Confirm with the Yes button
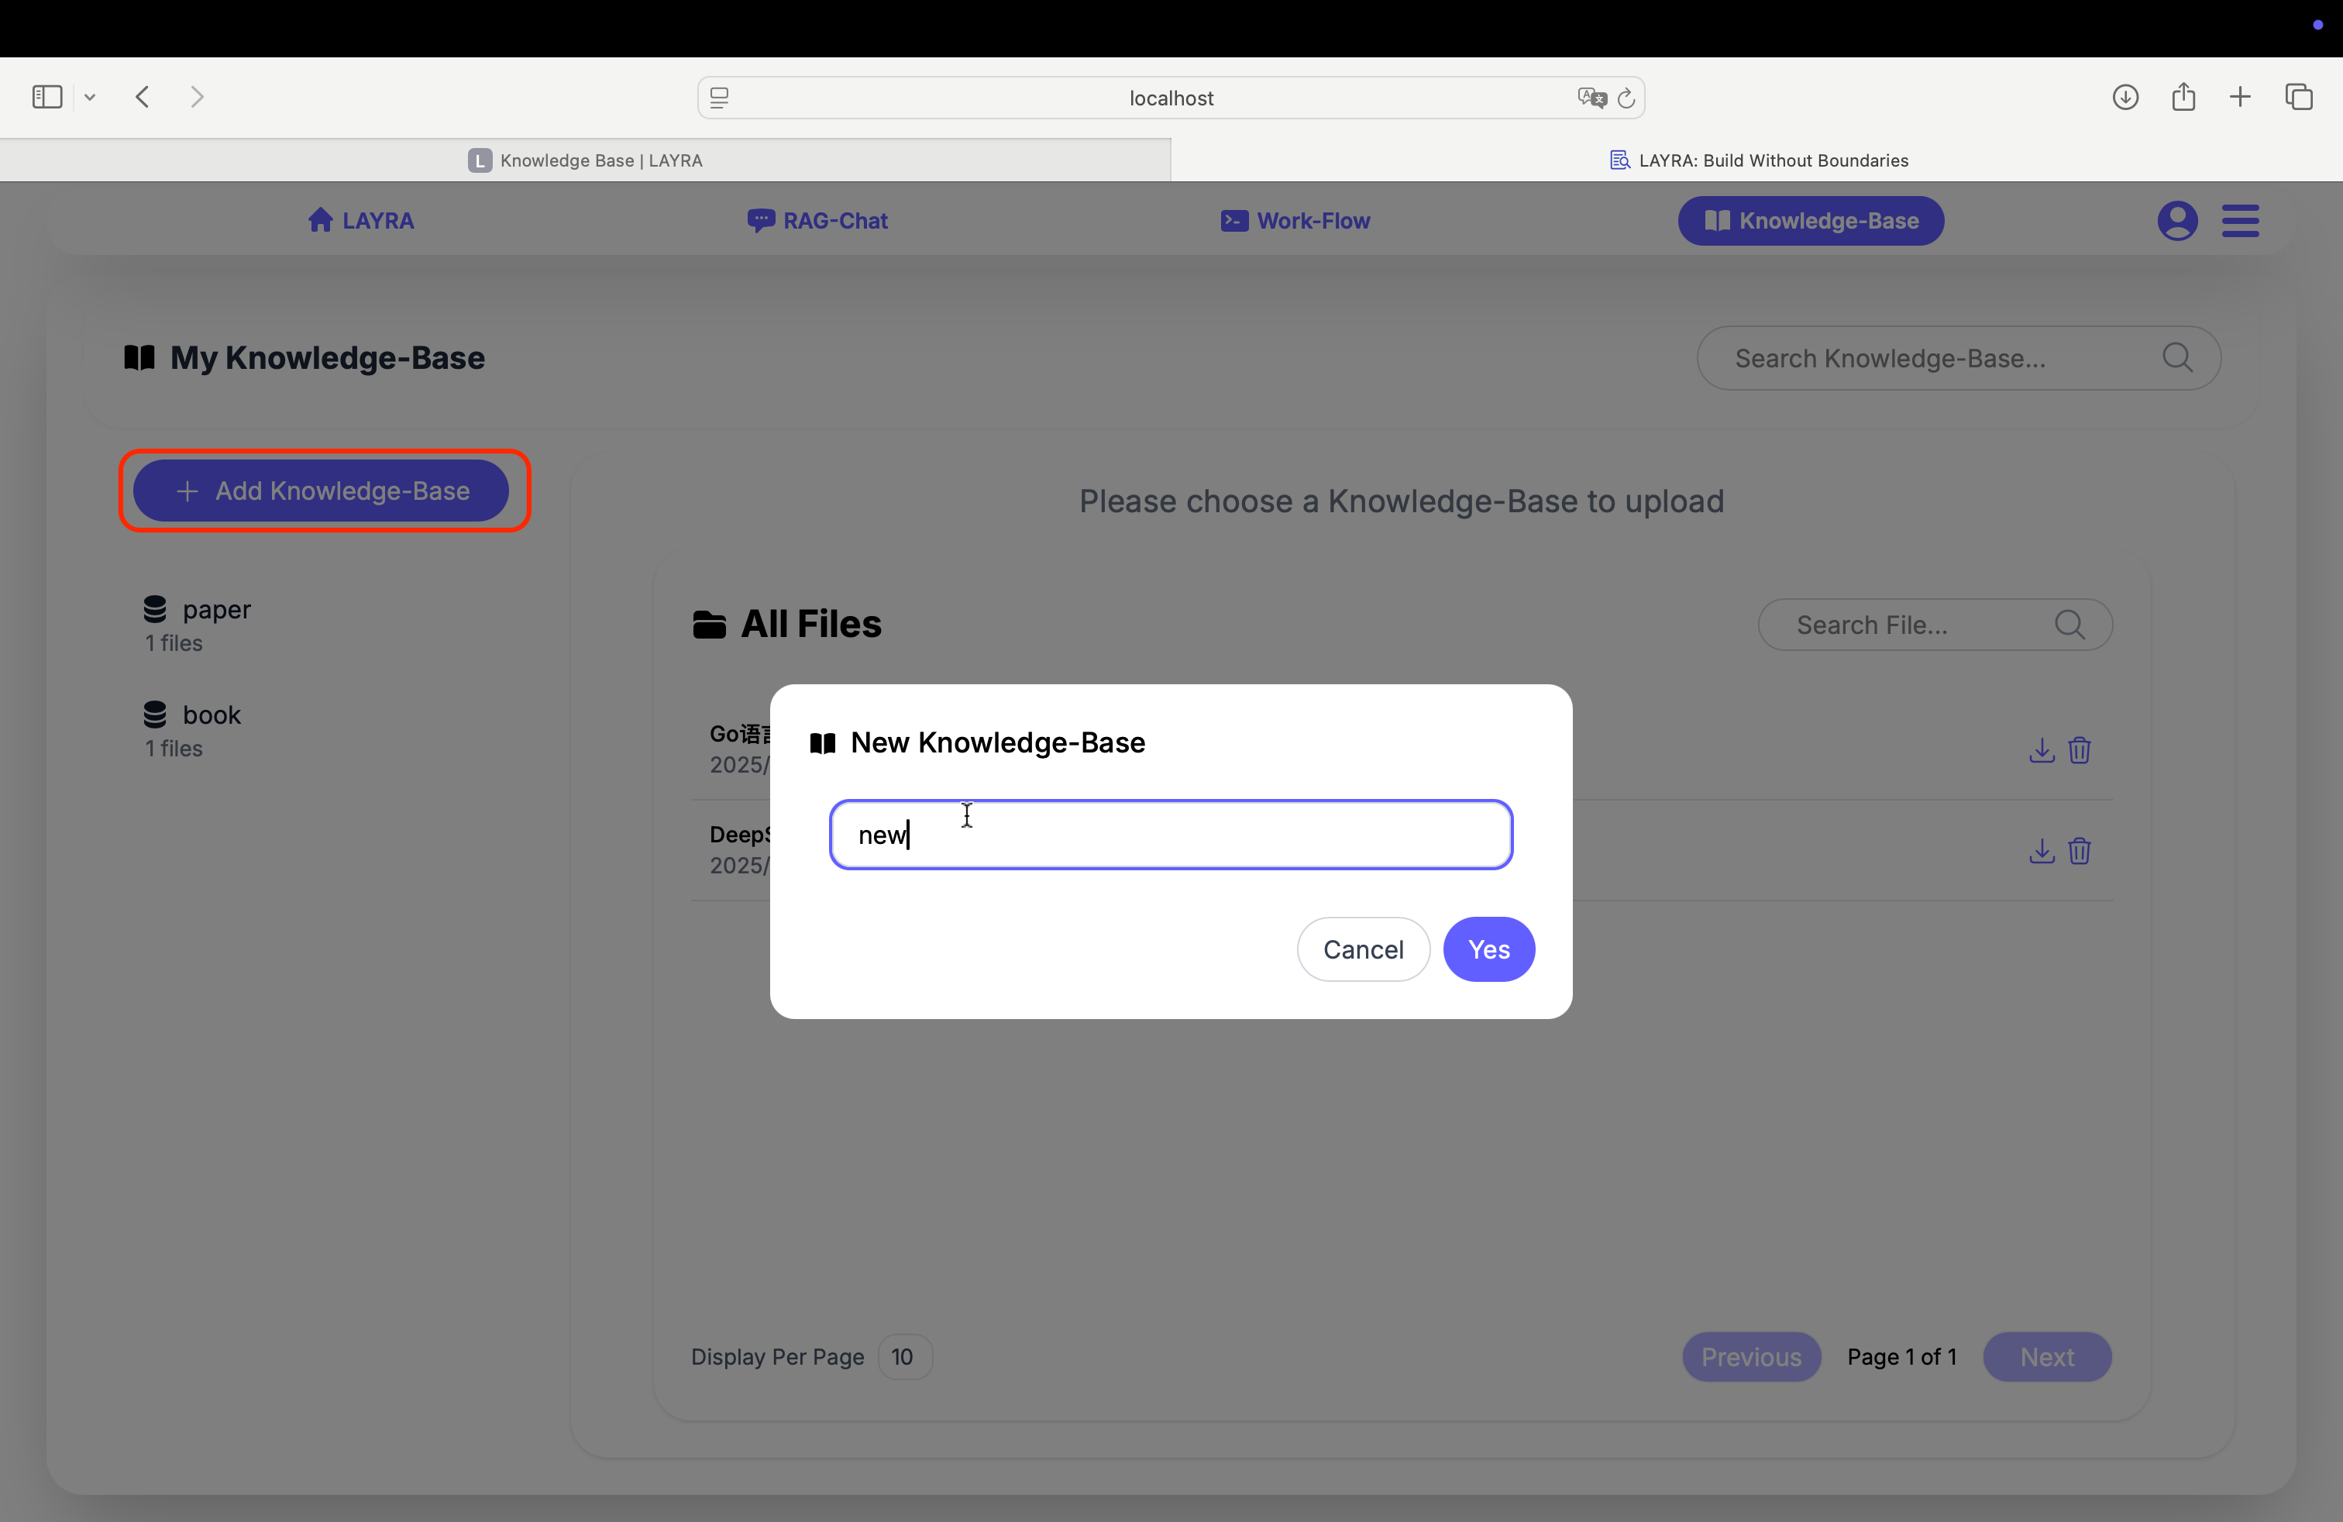The width and height of the screenshot is (2343, 1522). click(1488, 949)
